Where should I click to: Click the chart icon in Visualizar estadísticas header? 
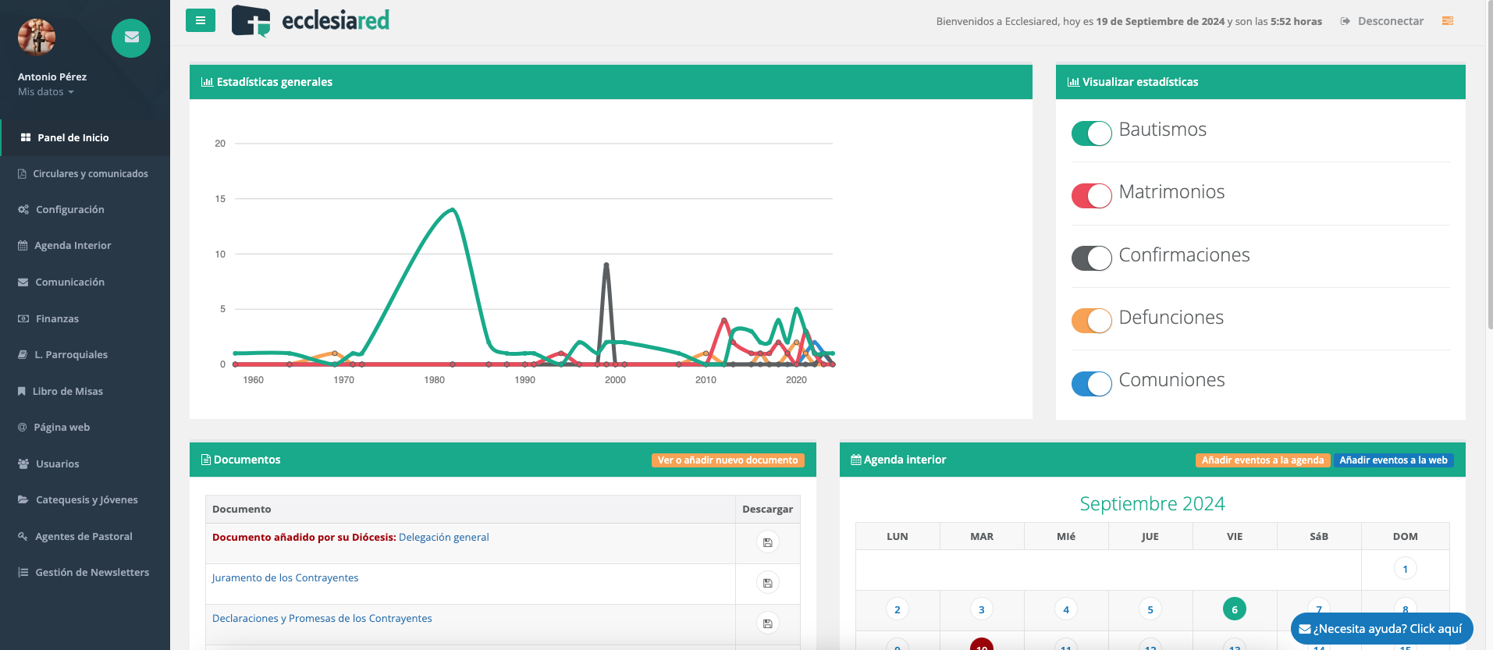click(x=1073, y=82)
